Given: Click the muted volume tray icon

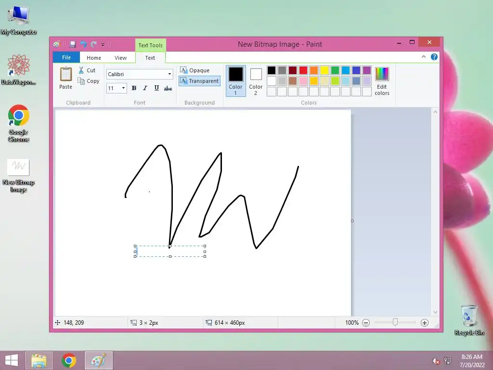Looking at the screenshot, I should pos(436,361).
